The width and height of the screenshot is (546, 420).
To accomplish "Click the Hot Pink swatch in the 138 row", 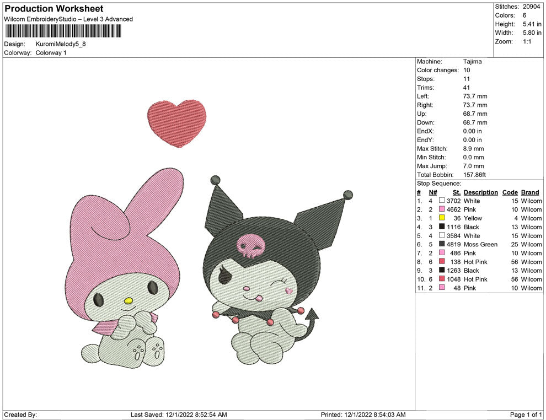I will (442, 261).
